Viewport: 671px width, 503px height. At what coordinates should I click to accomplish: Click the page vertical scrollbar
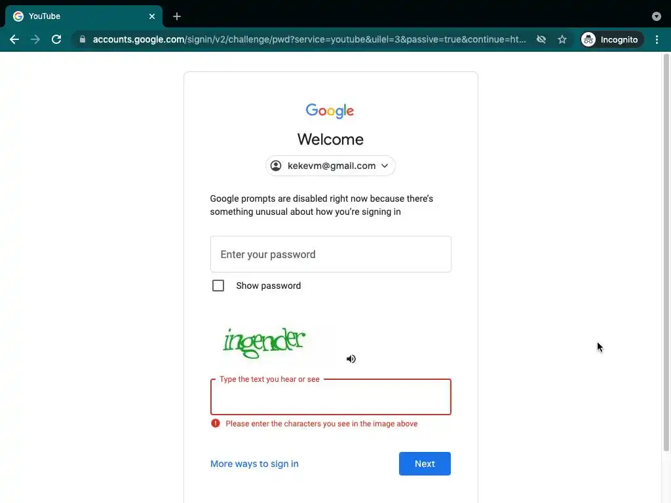666,252
